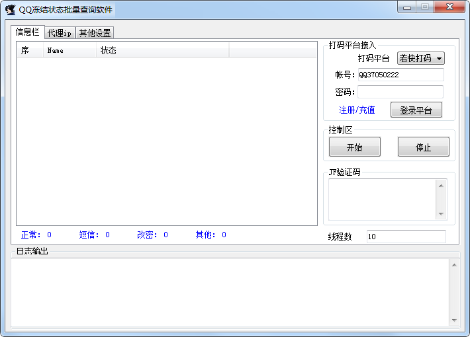Open the 代理ip tab

click(x=60, y=33)
